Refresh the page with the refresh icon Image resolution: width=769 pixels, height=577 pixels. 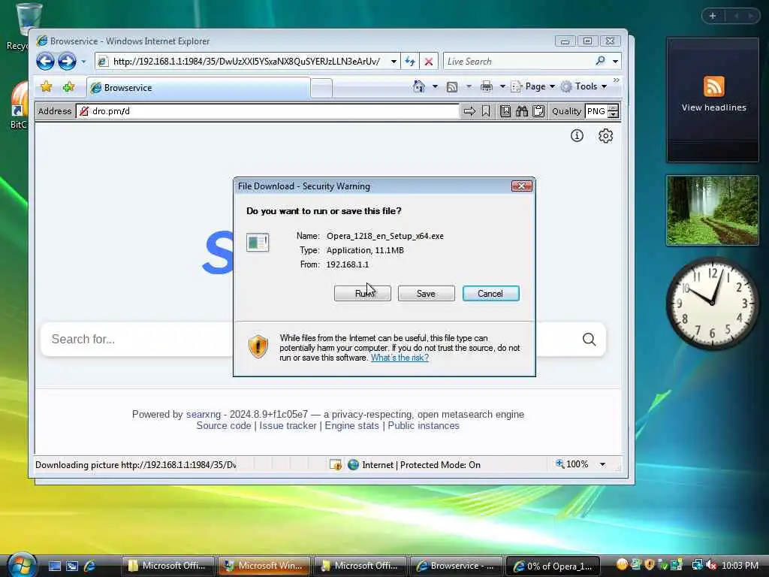click(x=410, y=62)
